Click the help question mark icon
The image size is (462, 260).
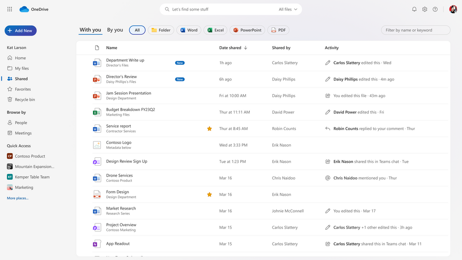coord(435,9)
